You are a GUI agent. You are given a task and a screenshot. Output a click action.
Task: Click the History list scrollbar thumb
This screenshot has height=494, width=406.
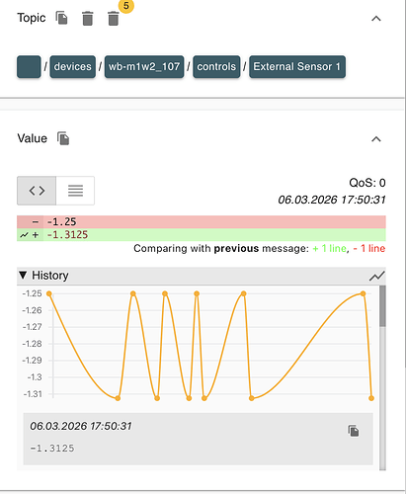pos(382,306)
